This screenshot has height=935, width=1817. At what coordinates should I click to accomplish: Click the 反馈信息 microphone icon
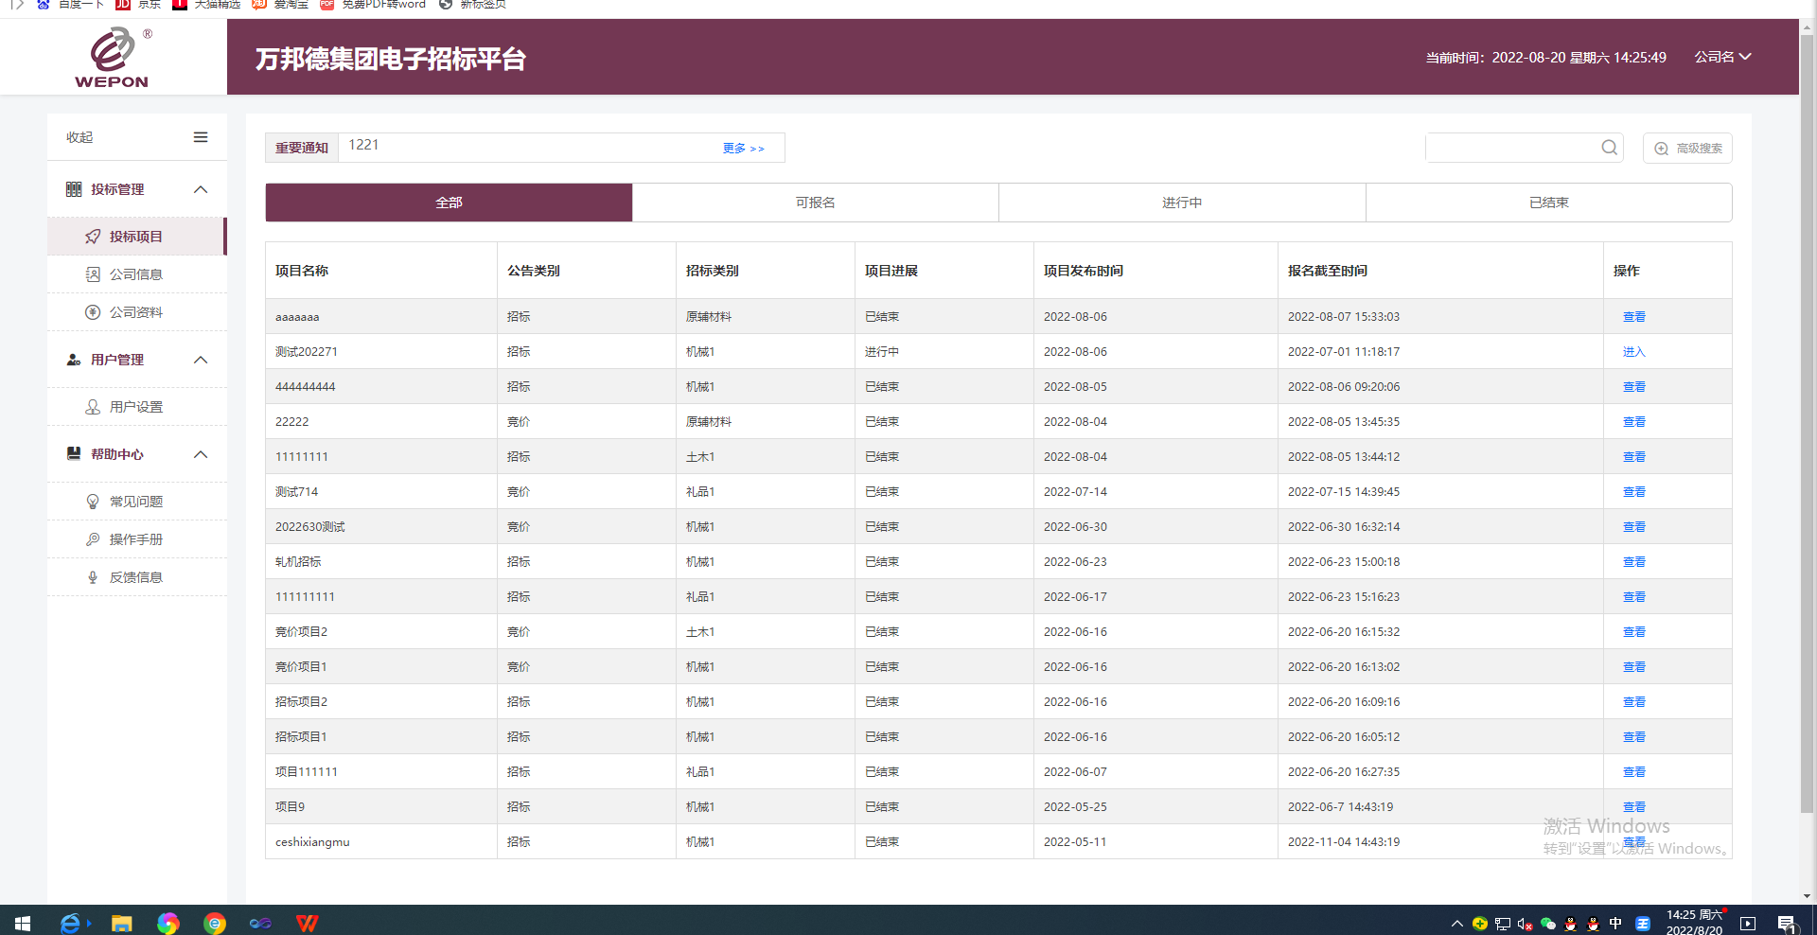pos(93,577)
